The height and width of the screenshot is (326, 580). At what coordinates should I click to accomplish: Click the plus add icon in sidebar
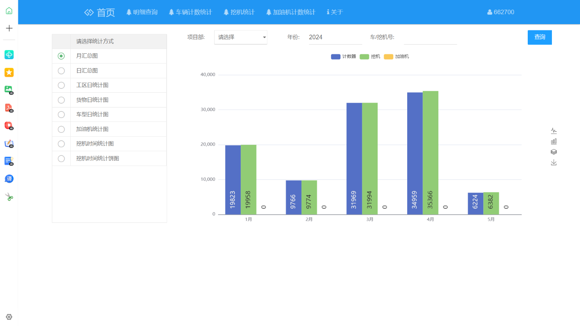(9, 28)
